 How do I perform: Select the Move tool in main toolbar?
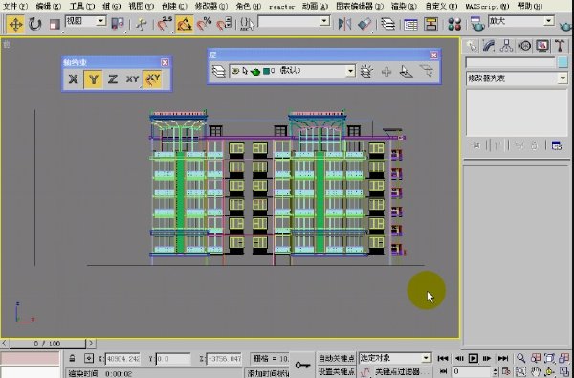coord(15,25)
